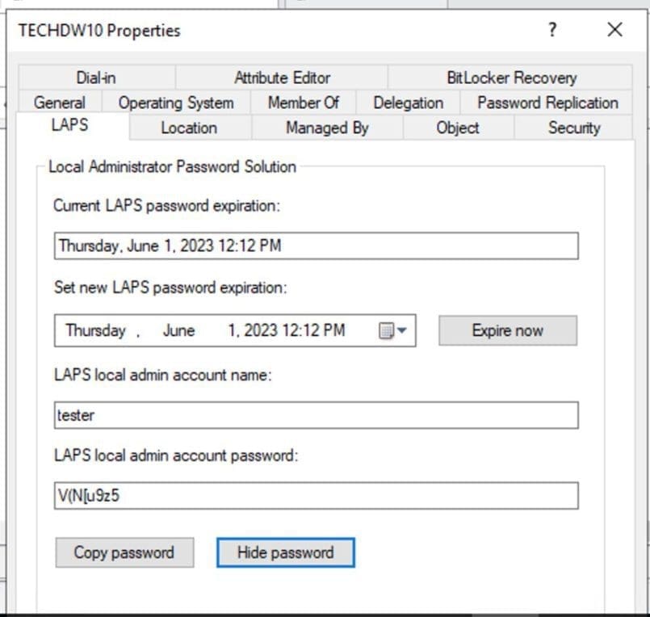The height and width of the screenshot is (617, 650).
Task: Switch to the Security tab
Action: (574, 127)
